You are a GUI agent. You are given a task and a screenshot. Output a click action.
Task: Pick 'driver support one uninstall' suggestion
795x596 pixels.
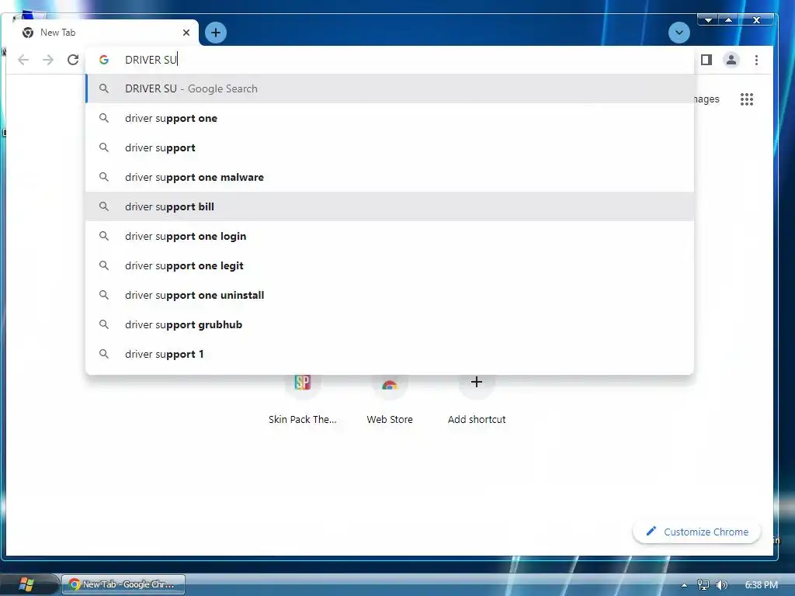390,294
